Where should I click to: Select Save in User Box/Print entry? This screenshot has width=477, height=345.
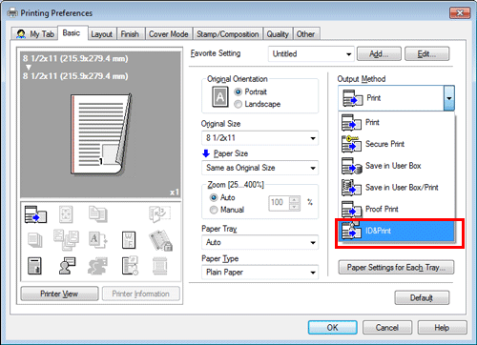pos(397,188)
